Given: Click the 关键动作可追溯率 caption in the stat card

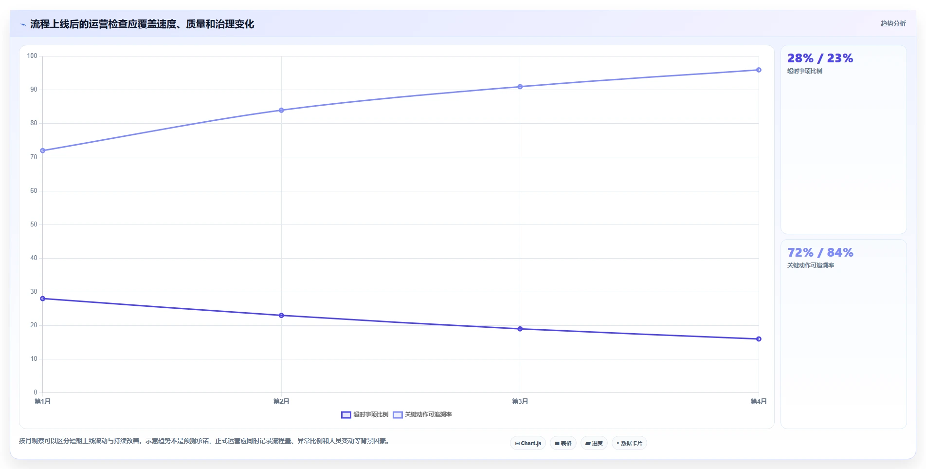Looking at the screenshot, I should (x=811, y=265).
